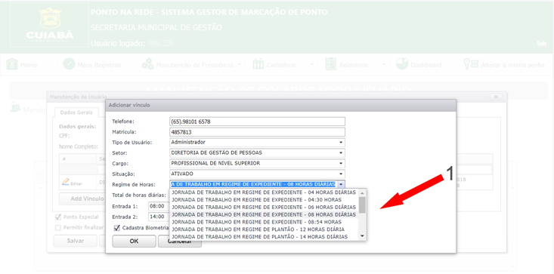The width and height of the screenshot is (554, 274).
Task: Click the Telefone input field
Action: [257, 122]
